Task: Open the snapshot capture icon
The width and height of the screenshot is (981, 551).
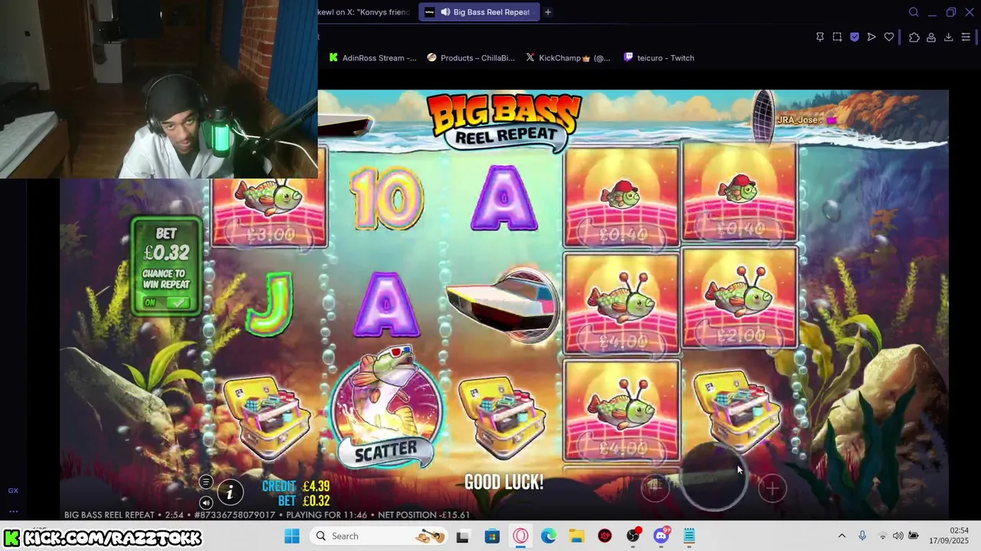Action: pos(837,37)
